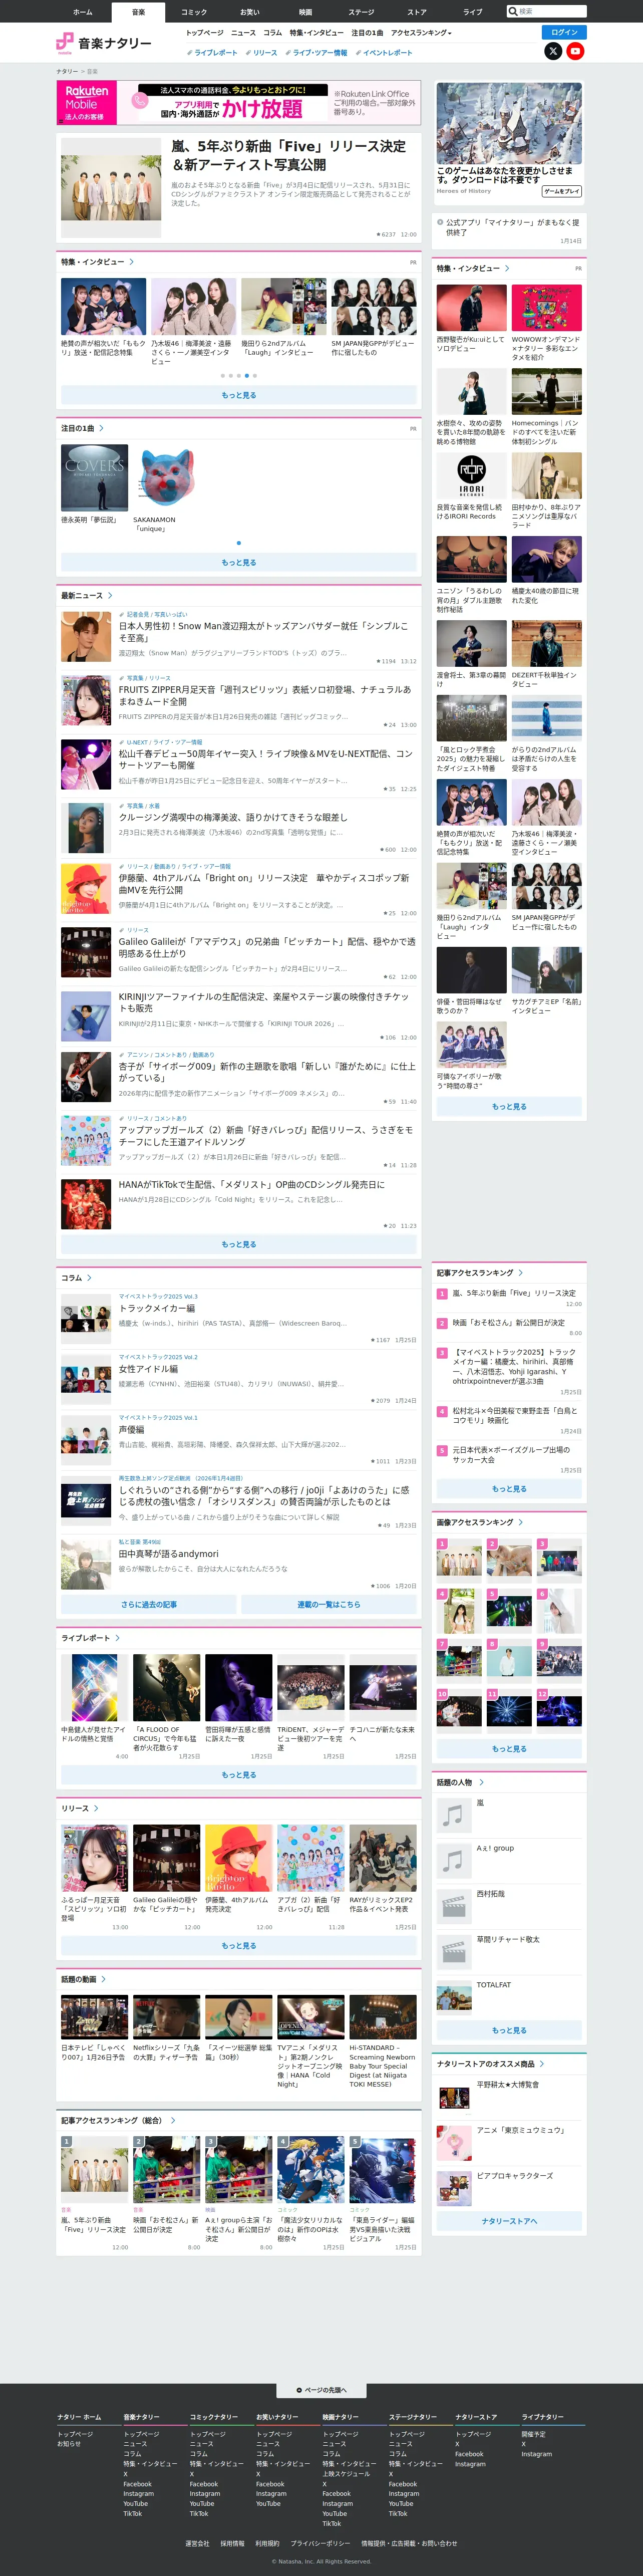Click もっと見る under 最新ニュース
This screenshot has width=643, height=2576.
[239, 1244]
